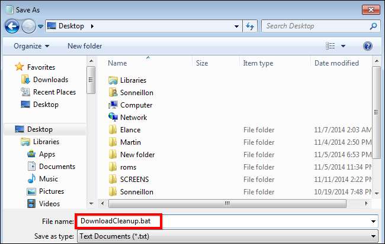Image resolution: width=385 pixels, height=244 pixels.
Task: Sort by Name column header
Action: (x=117, y=63)
